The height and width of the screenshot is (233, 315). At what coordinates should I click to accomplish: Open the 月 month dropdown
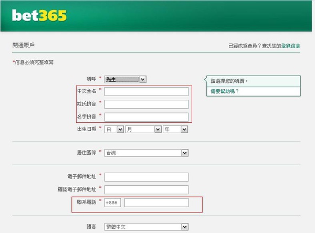[x=143, y=129]
